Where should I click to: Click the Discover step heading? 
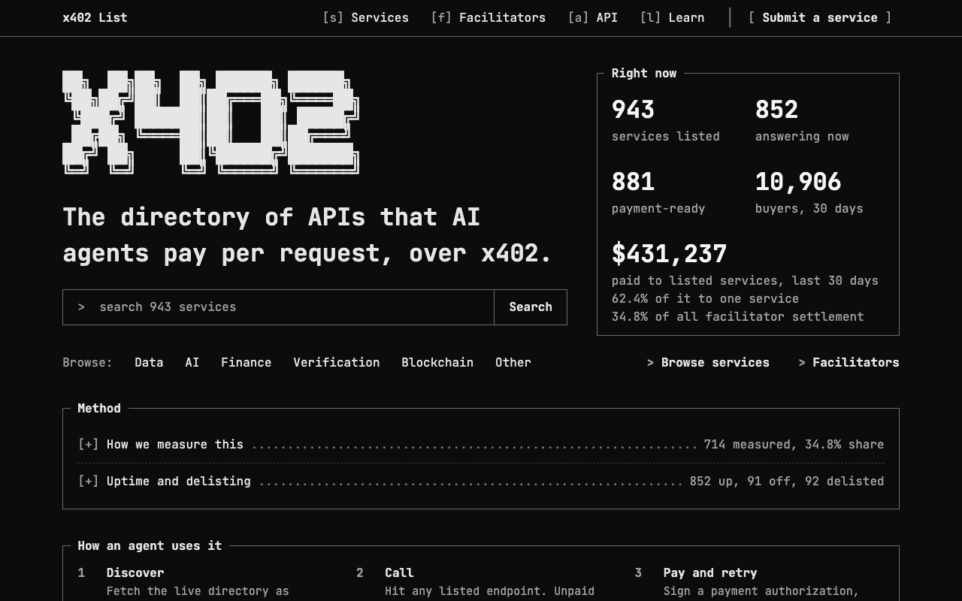(x=135, y=572)
